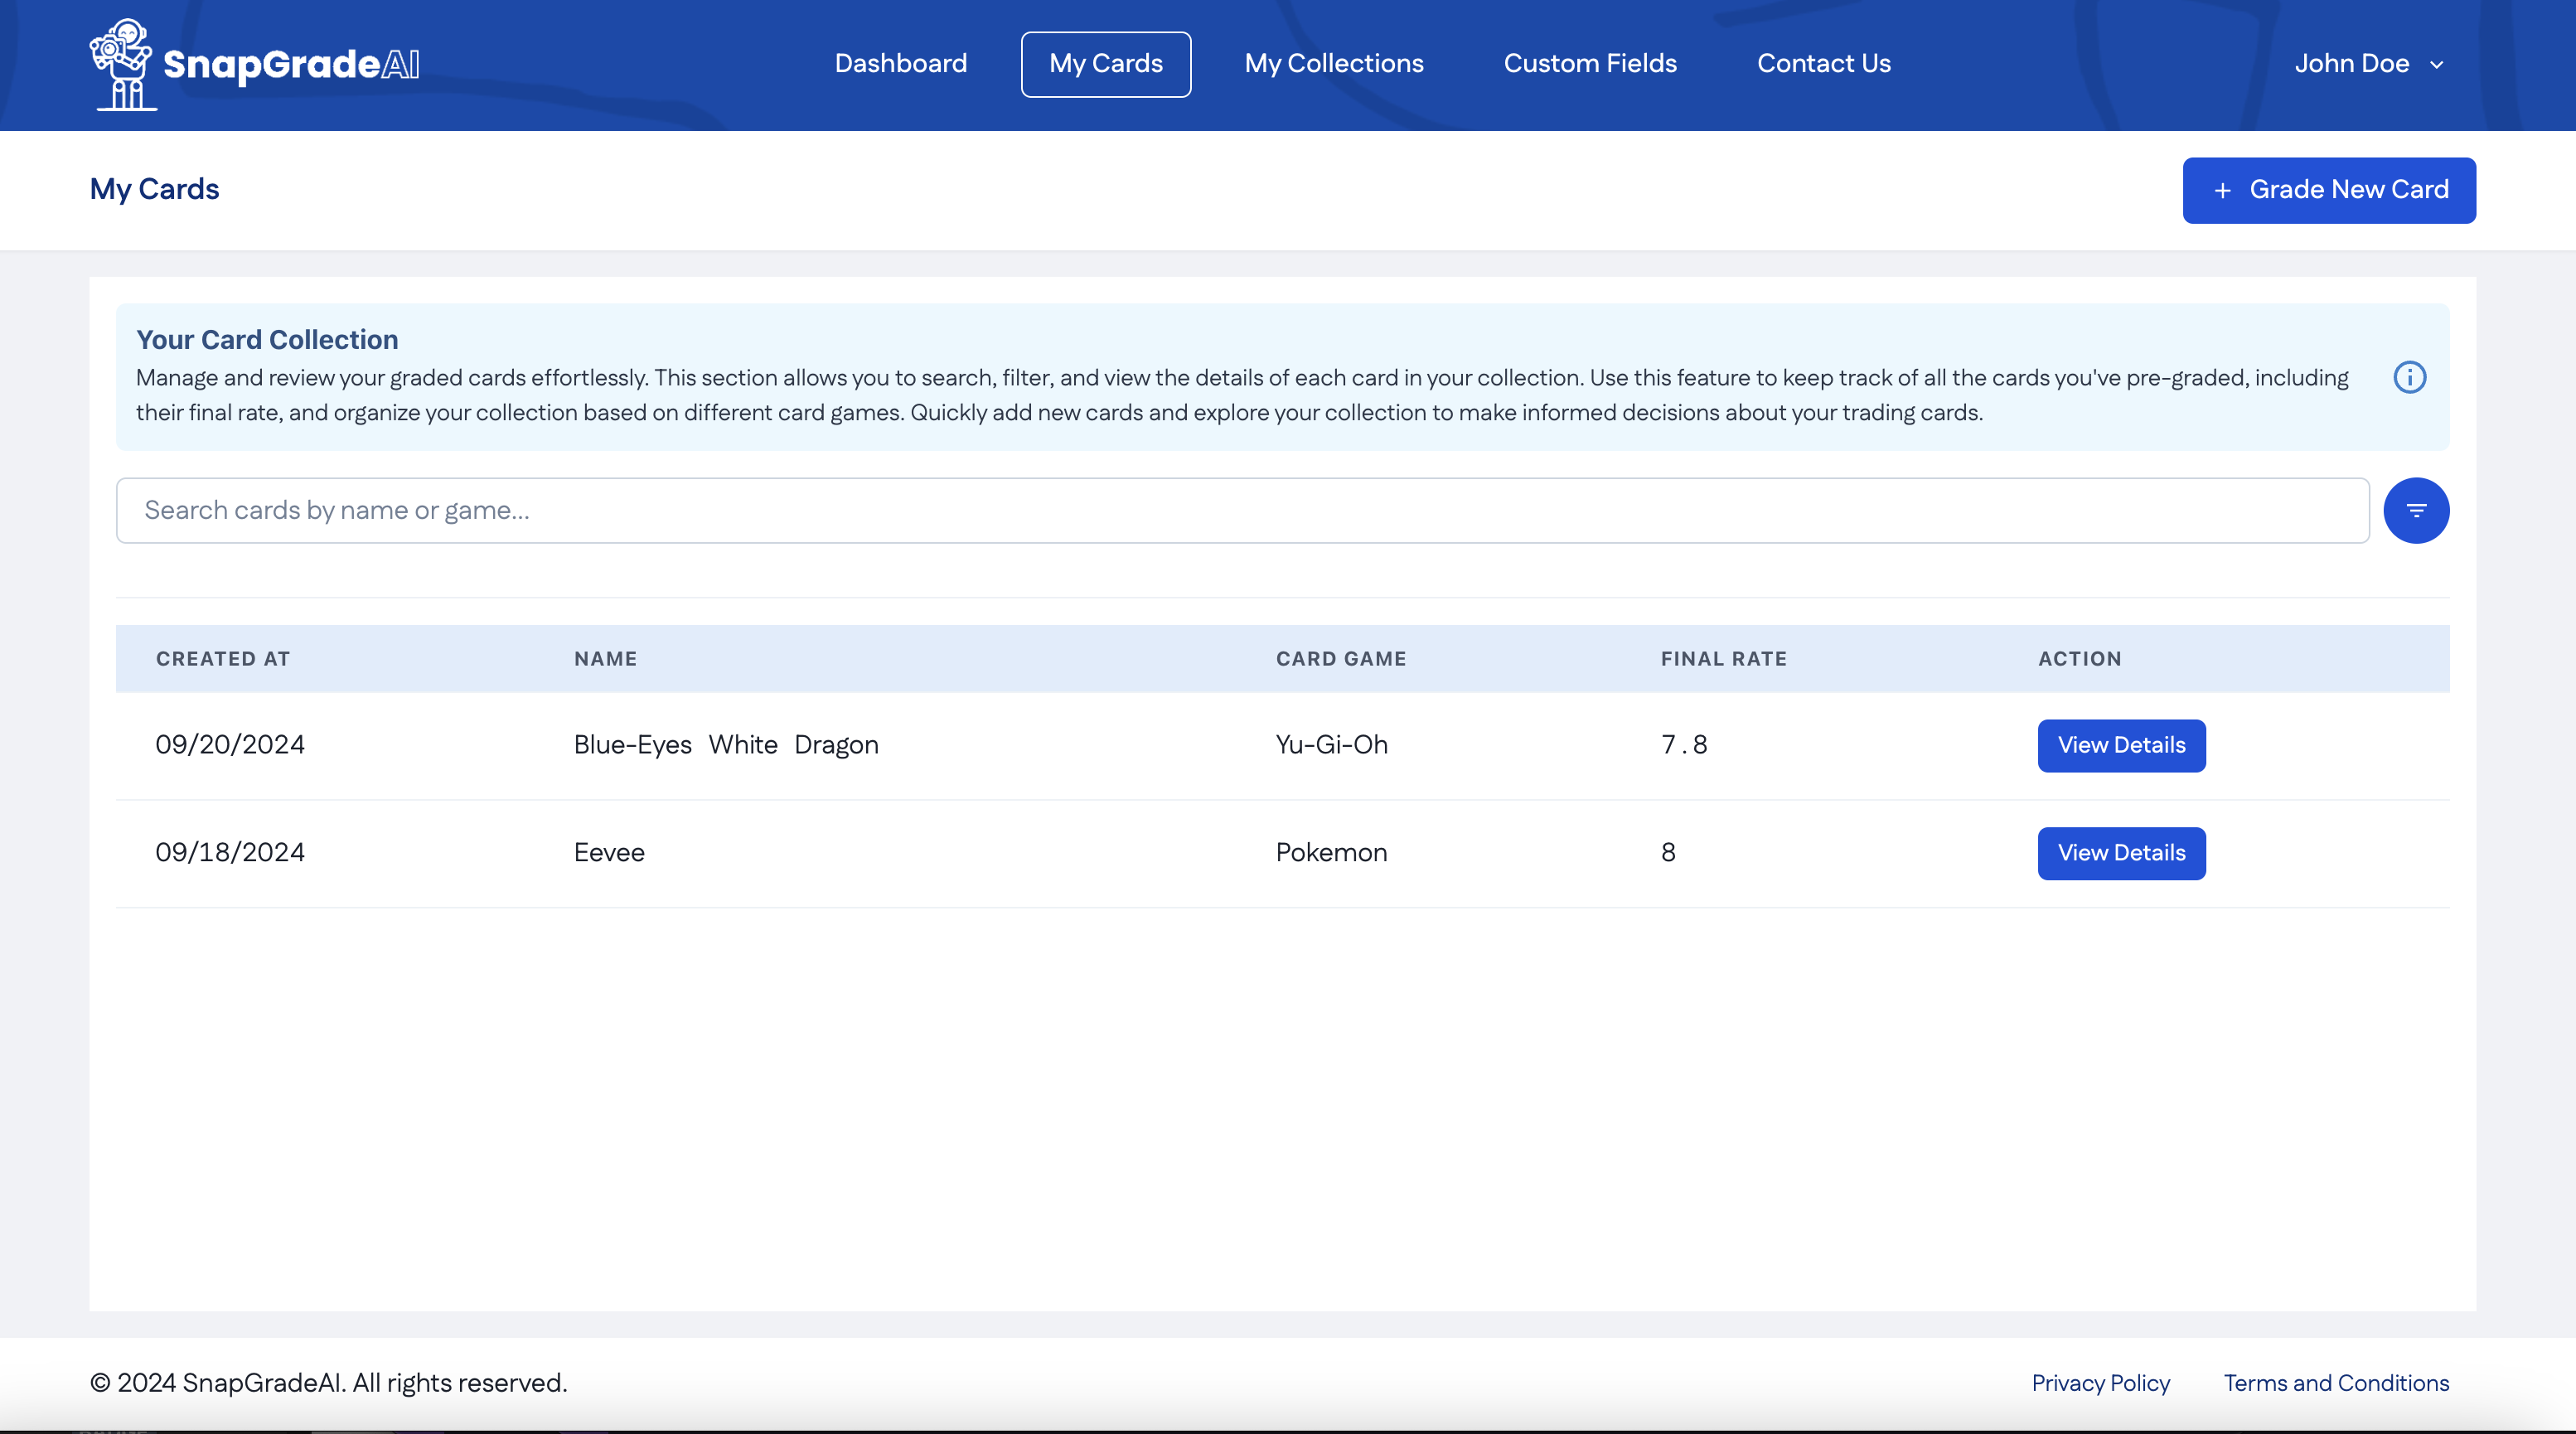Switch to Custom Fields
Screen dimensions: 2576x1434
tap(1589, 64)
